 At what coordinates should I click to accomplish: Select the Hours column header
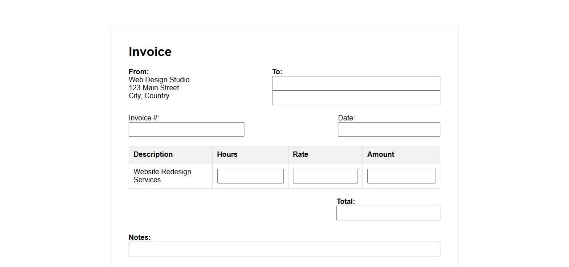tap(227, 155)
